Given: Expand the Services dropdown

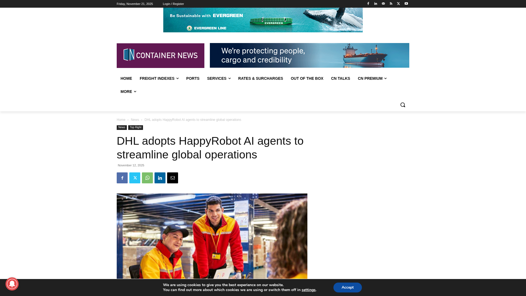Looking at the screenshot, I should pyautogui.click(x=219, y=78).
